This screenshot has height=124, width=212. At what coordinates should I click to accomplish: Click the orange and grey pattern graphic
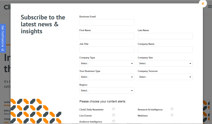pyautogui.click(x=36, y=111)
